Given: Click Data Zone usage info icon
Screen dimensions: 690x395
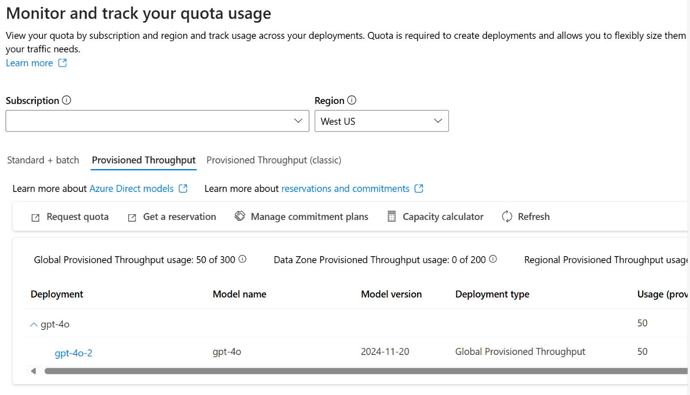Looking at the screenshot, I should (x=493, y=259).
